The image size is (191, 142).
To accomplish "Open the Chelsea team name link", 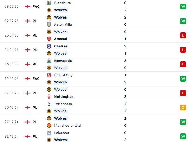I will click(x=61, y=46).
